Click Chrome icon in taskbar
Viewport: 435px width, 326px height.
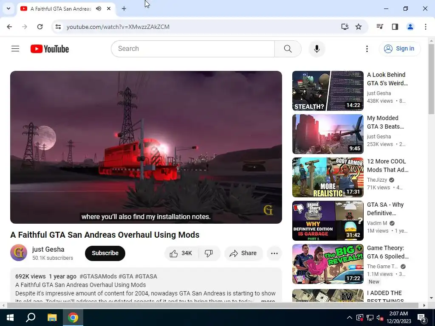73,318
